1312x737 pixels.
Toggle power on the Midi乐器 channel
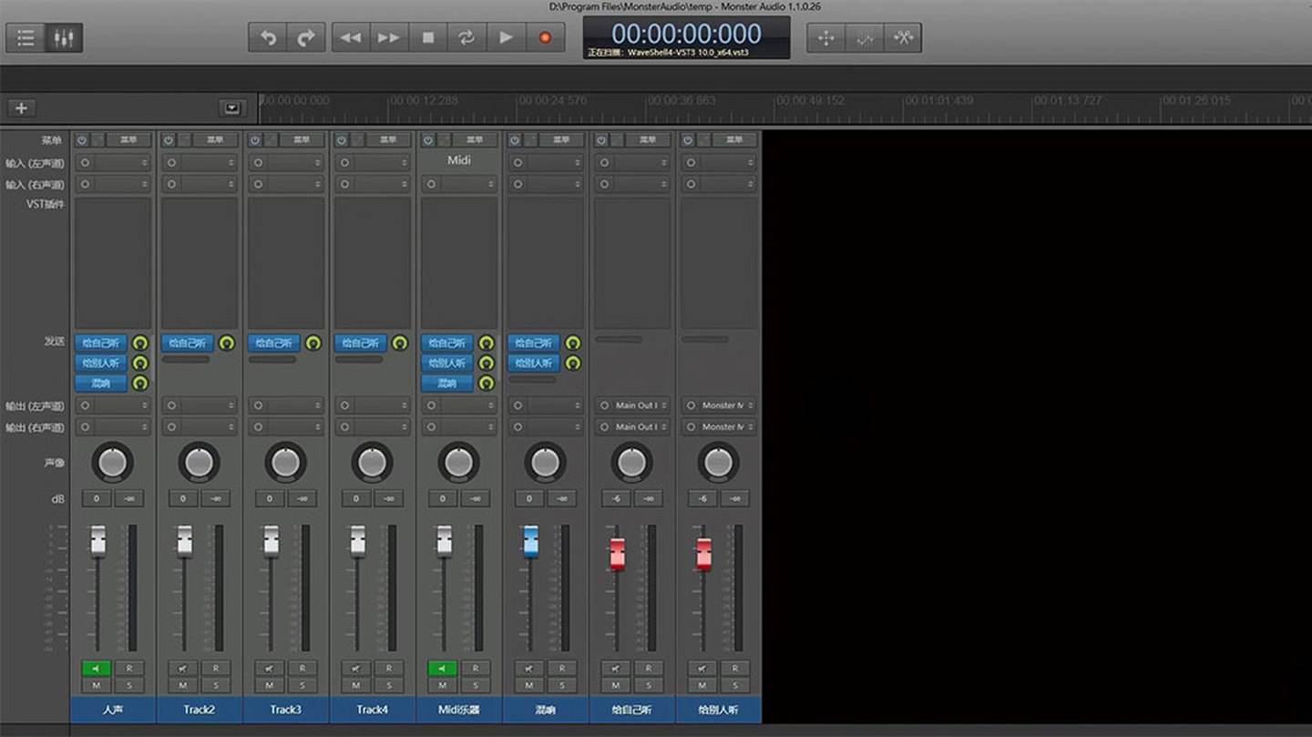(x=428, y=139)
